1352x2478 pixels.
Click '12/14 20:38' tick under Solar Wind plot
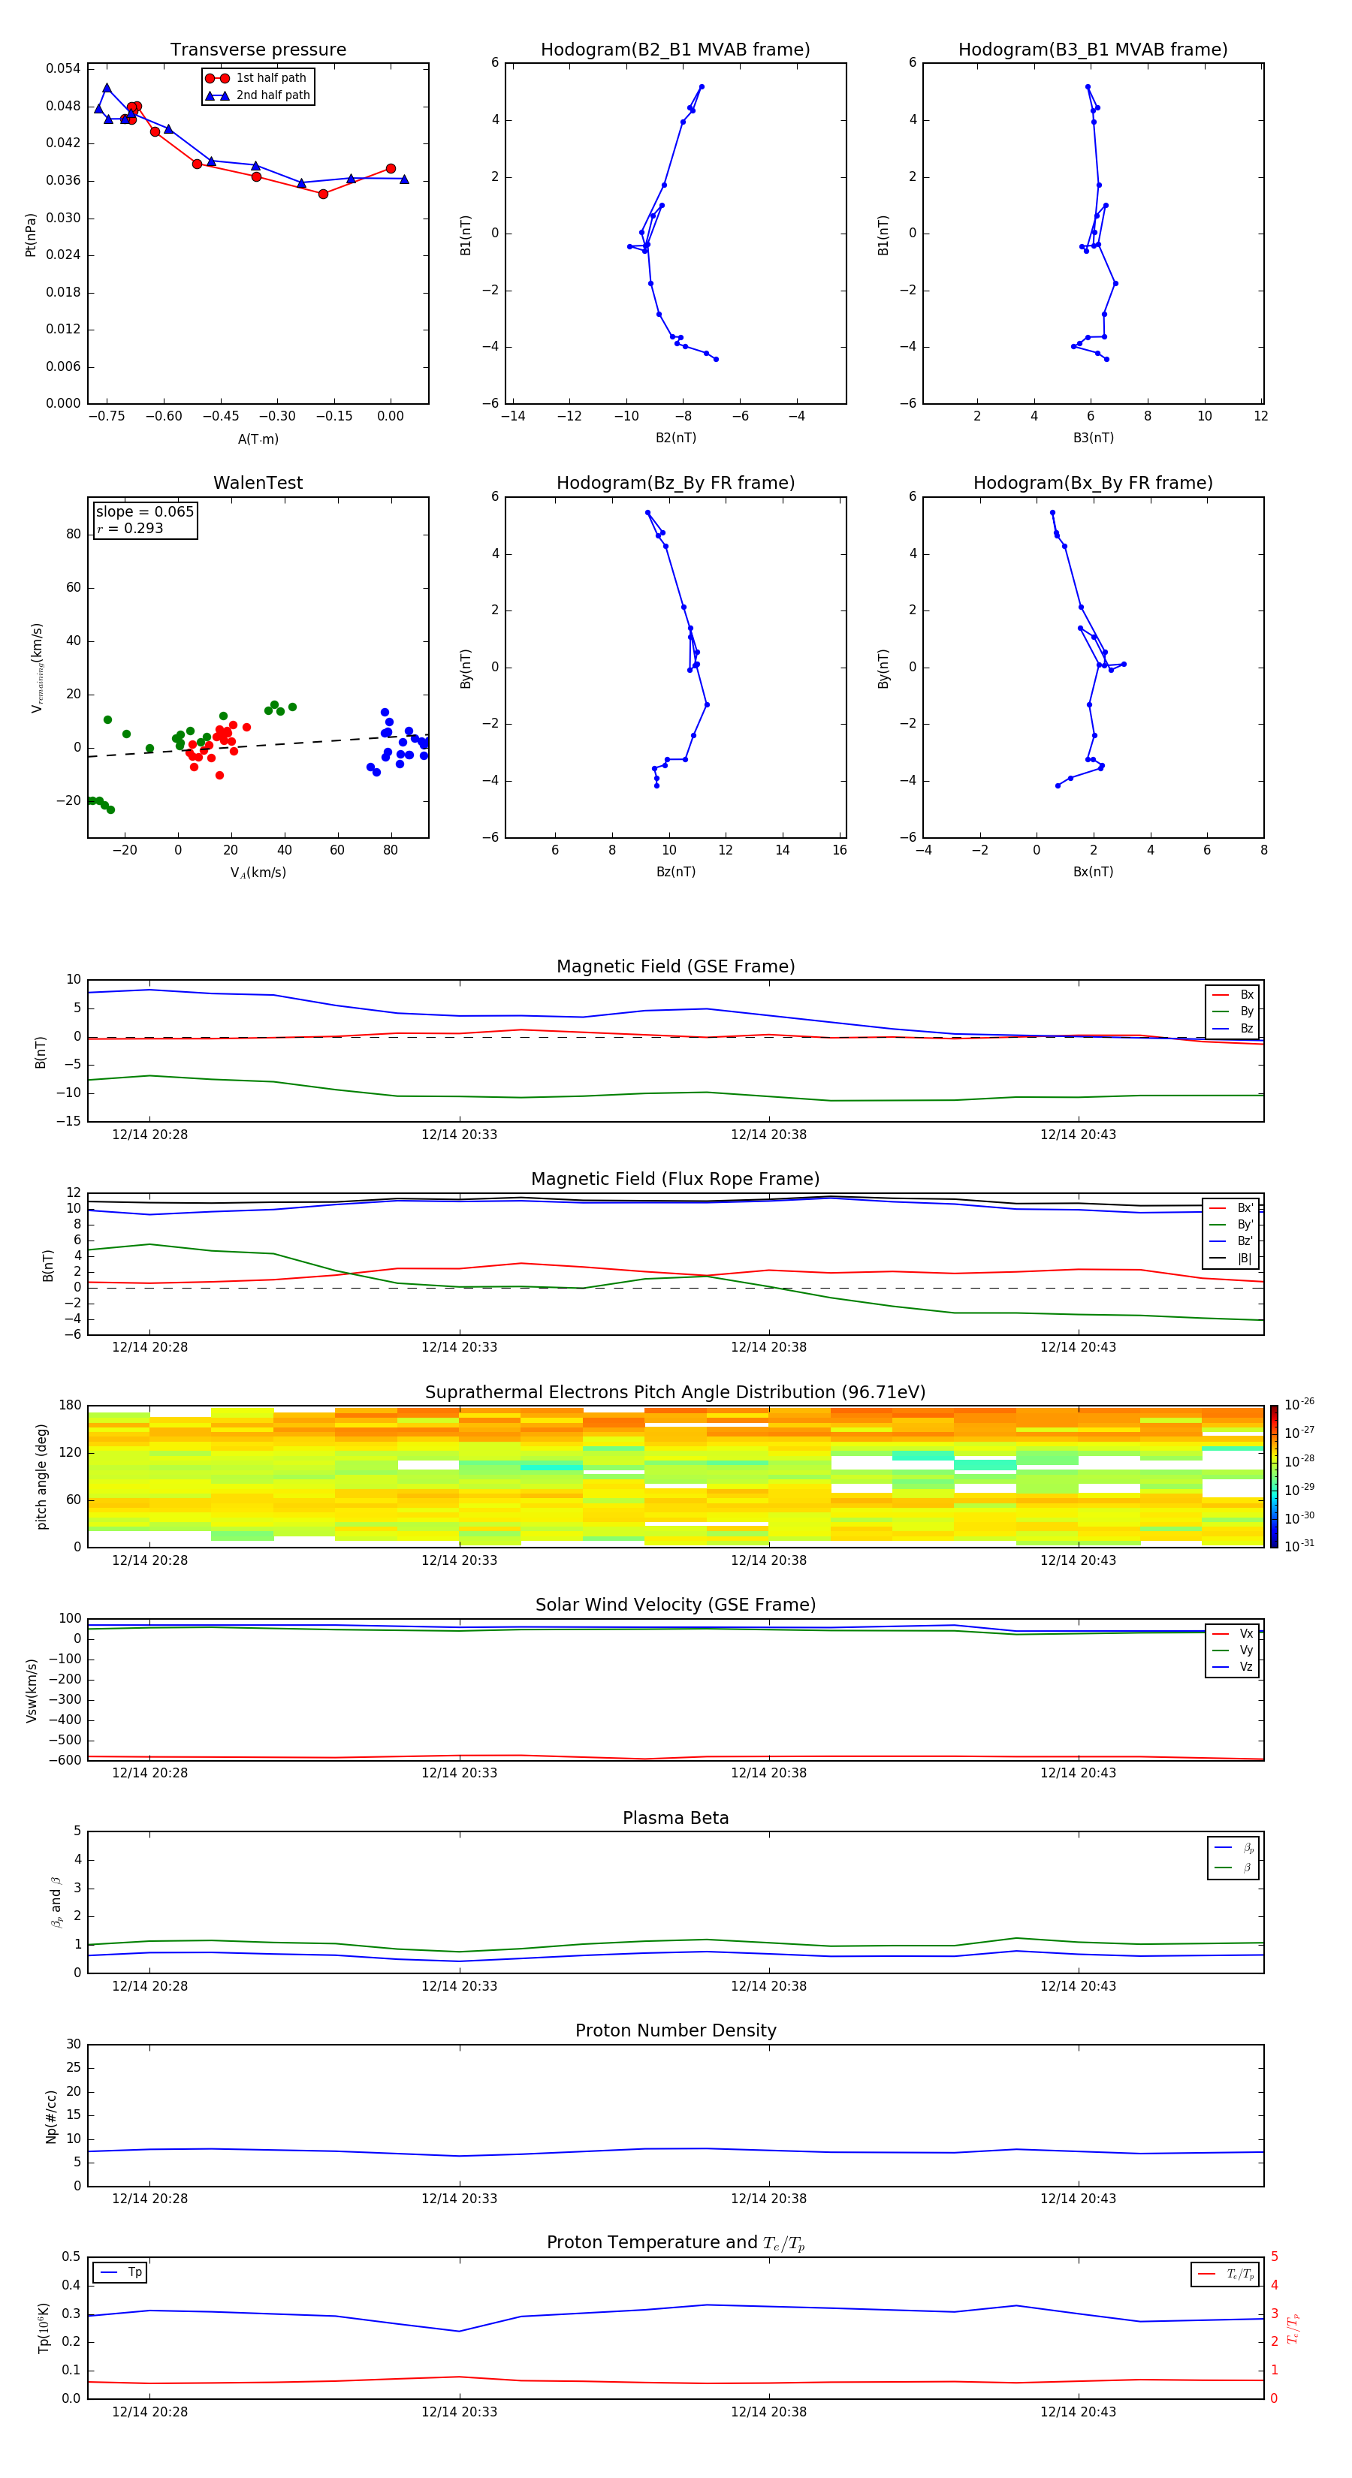tap(769, 1773)
